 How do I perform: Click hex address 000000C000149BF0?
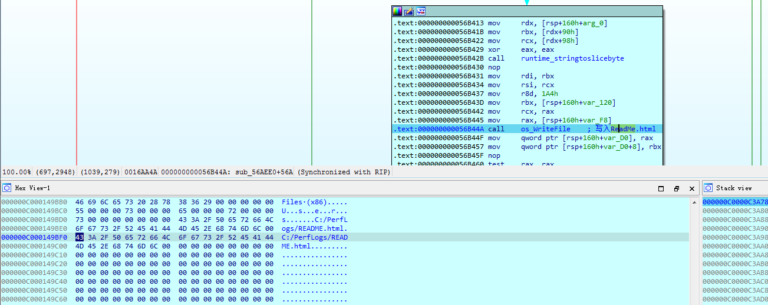pyautogui.click(x=34, y=237)
